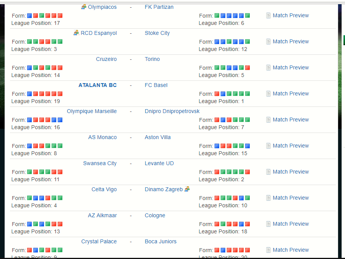Open Match Preview for Celta Vigo vs Dinamo Zagreb
345x259 pixels.
(291, 198)
